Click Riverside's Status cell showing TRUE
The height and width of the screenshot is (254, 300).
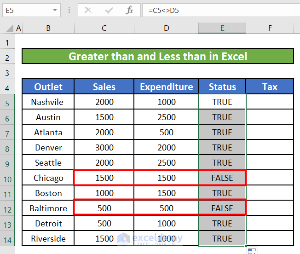click(x=222, y=238)
